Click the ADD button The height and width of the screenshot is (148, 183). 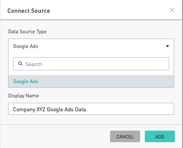[160, 136]
